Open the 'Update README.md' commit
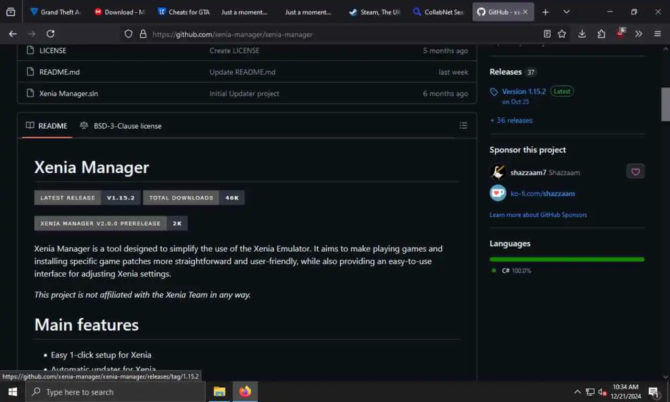Viewport: 670px width, 402px height. pyautogui.click(x=242, y=72)
